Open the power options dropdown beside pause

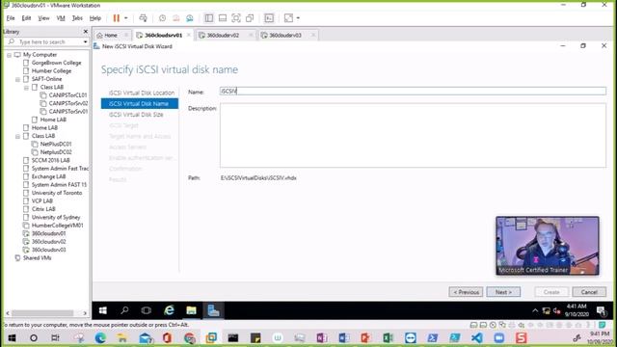coord(126,18)
